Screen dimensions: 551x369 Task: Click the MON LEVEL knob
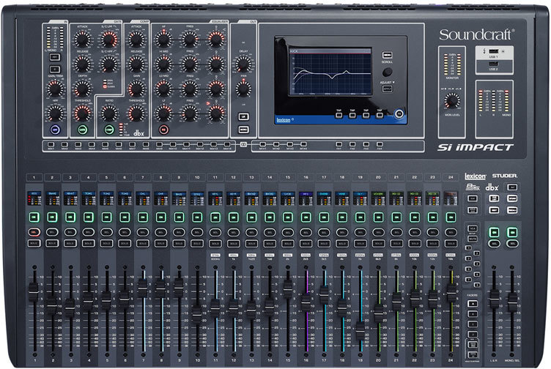[451, 100]
